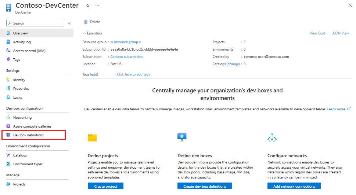
Task: Select Activity log in the sidebar
Action: point(22,42)
